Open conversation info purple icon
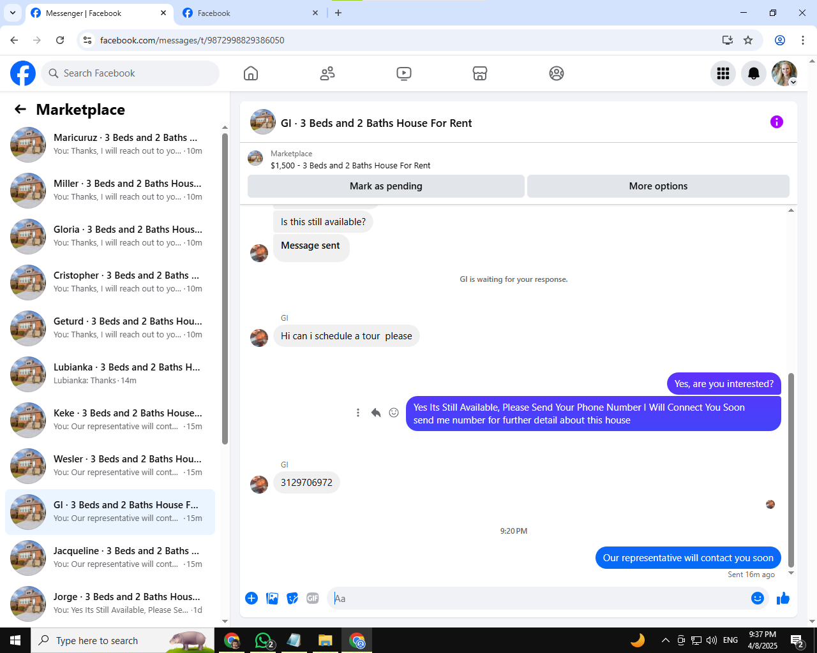The image size is (817, 653). click(777, 122)
